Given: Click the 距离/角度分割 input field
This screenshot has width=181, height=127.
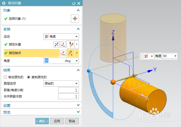Looking at the screenshot, I should point(68,90).
